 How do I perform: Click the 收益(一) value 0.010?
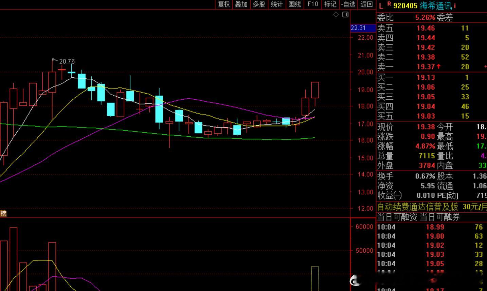click(426, 195)
